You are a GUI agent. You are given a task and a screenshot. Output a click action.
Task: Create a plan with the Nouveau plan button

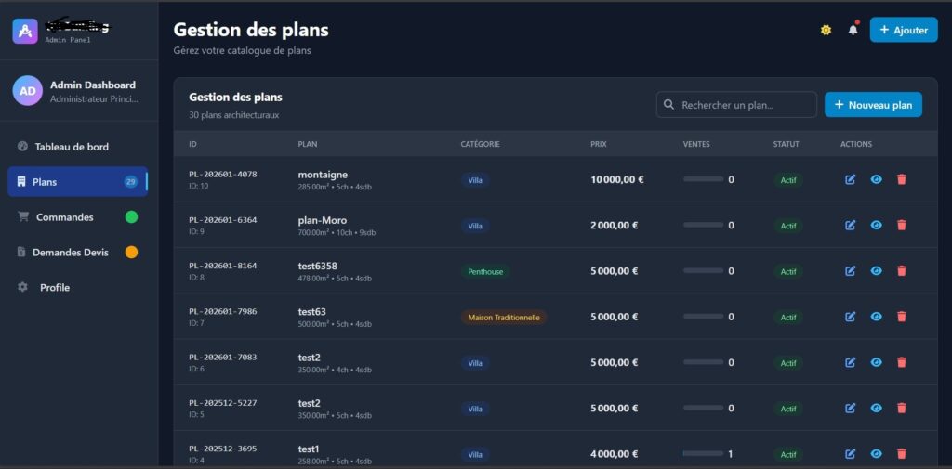pos(873,105)
